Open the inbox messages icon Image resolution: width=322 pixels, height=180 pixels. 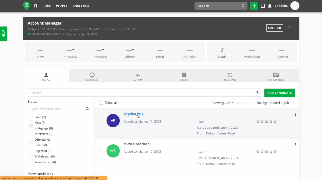(x=263, y=6)
